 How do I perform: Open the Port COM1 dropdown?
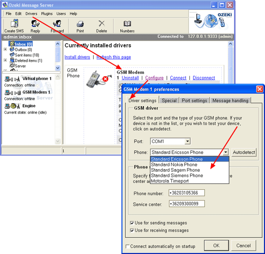tap(187, 141)
